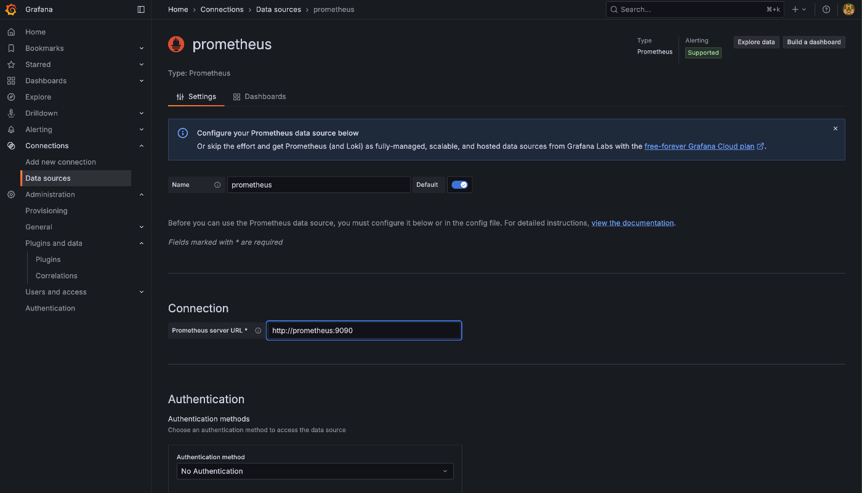This screenshot has width=862, height=493.
Task: Click the Explore compass icon
Action: click(11, 97)
